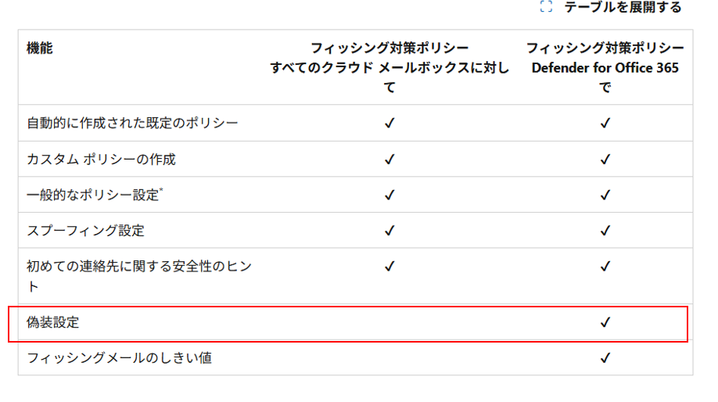Click the テーブルを展開する button label
718x402 pixels.
(x=623, y=8)
